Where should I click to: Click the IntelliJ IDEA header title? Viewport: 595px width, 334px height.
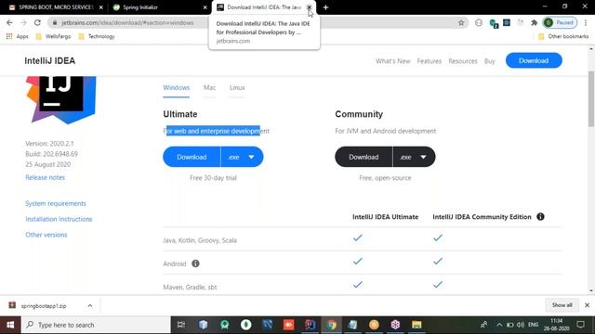(x=49, y=61)
